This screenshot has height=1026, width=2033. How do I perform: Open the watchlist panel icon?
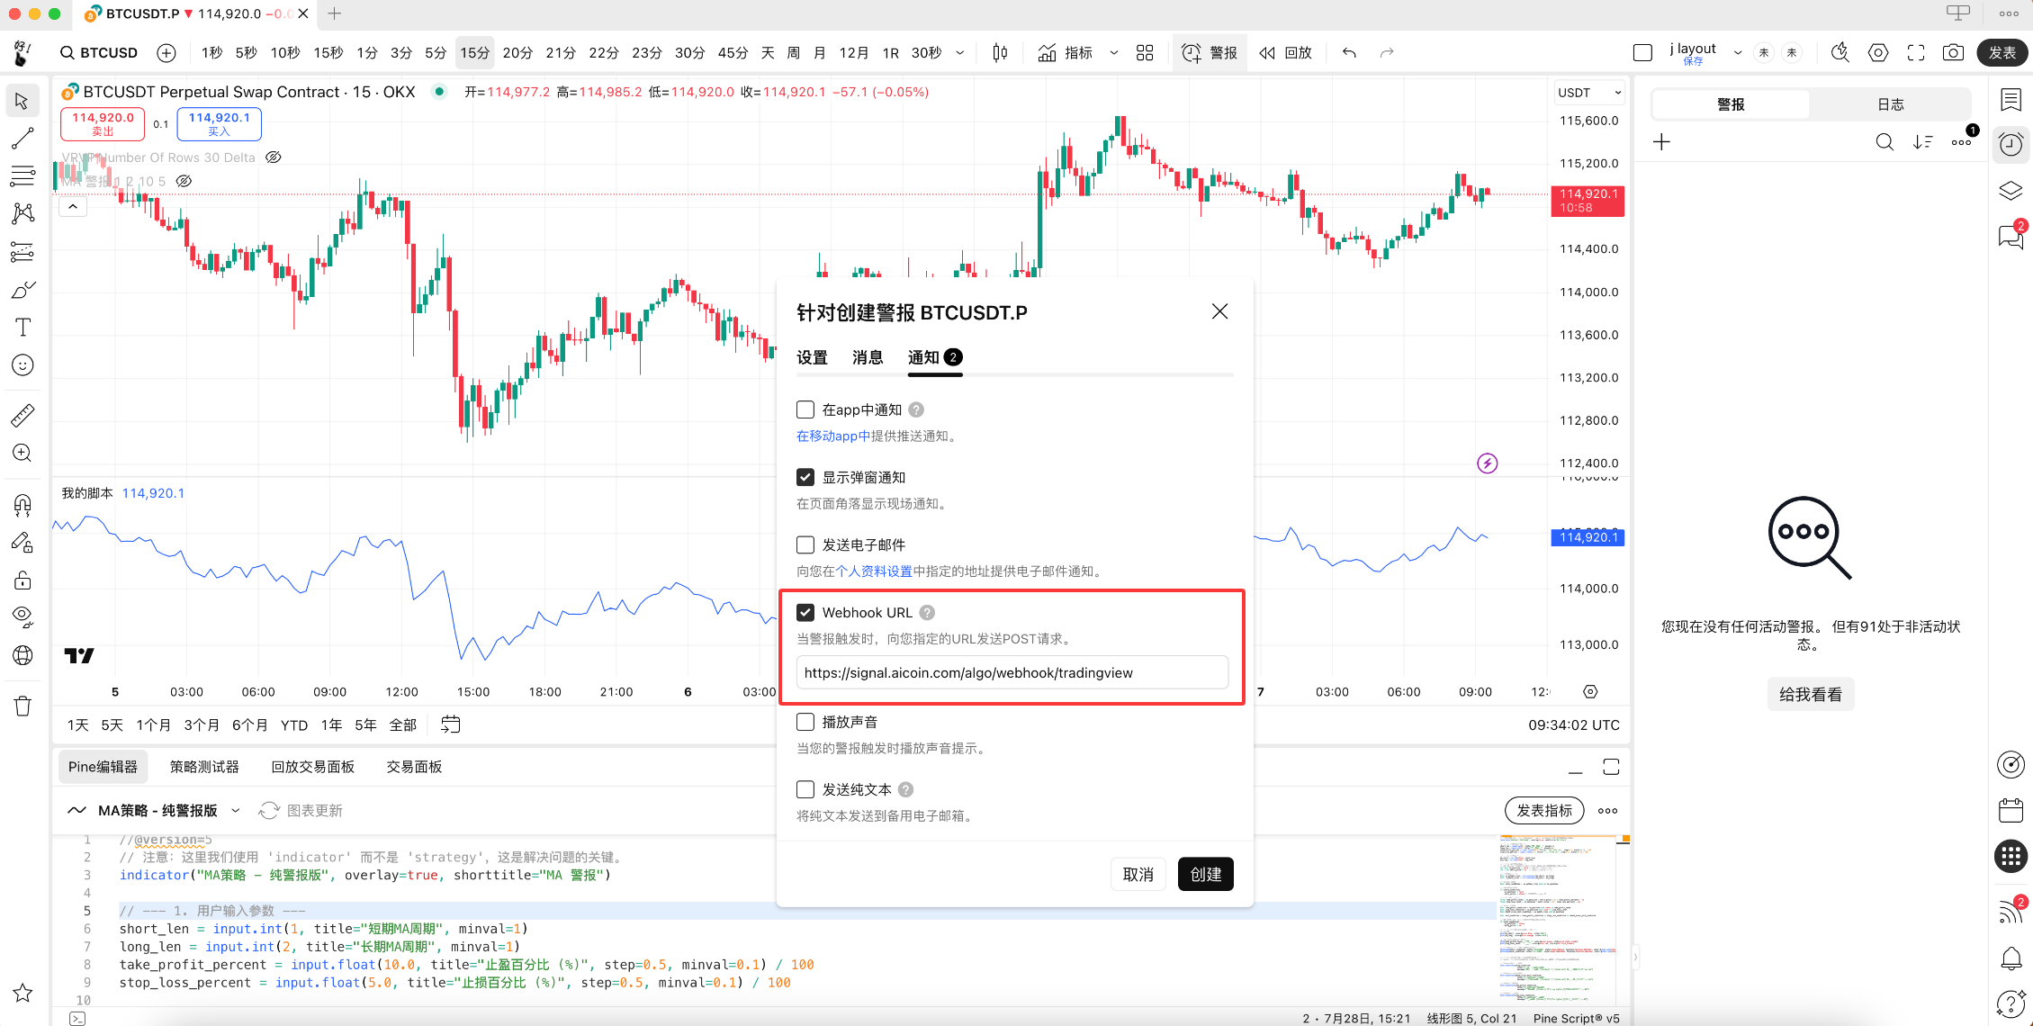click(x=2011, y=100)
